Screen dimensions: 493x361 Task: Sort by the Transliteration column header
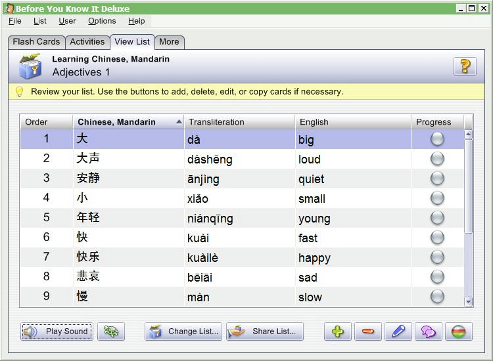point(239,122)
